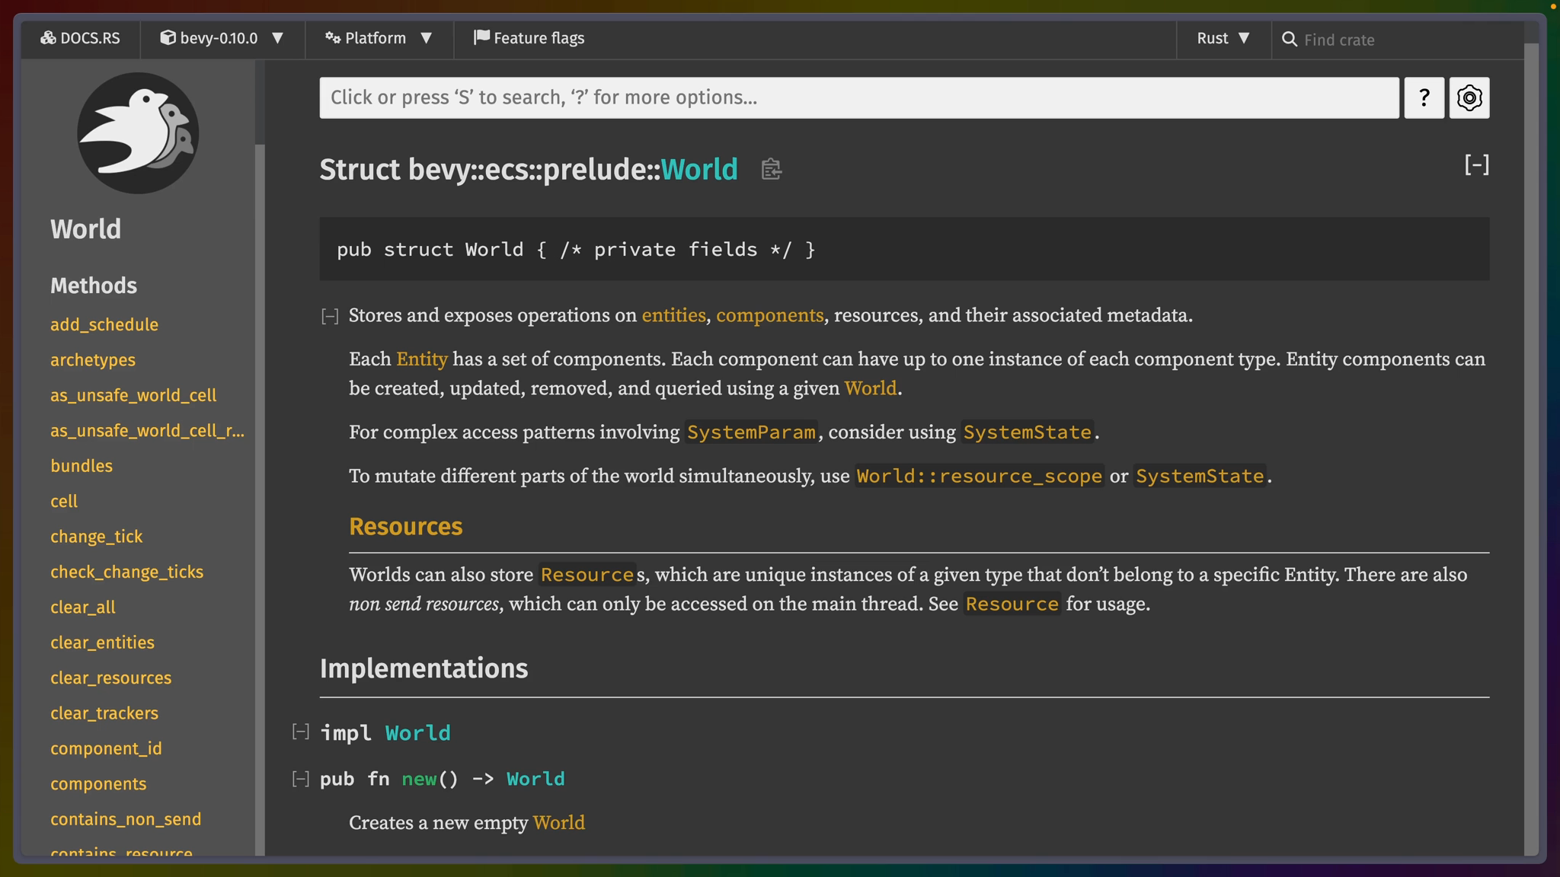The height and width of the screenshot is (877, 1560).
Task: Go to add_schedule method in sidebar
Action: pyautogui.click(x=104, y=324)
